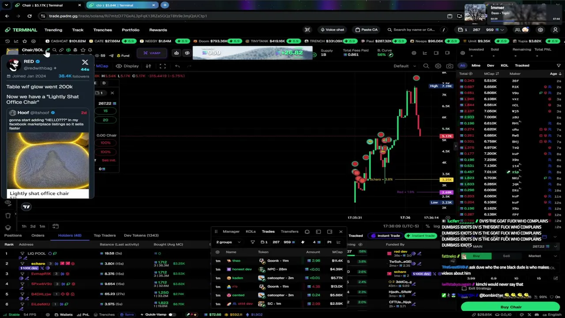Click the VAMP button
Viewport: 565px width, 318px height.
coord(152,53)
